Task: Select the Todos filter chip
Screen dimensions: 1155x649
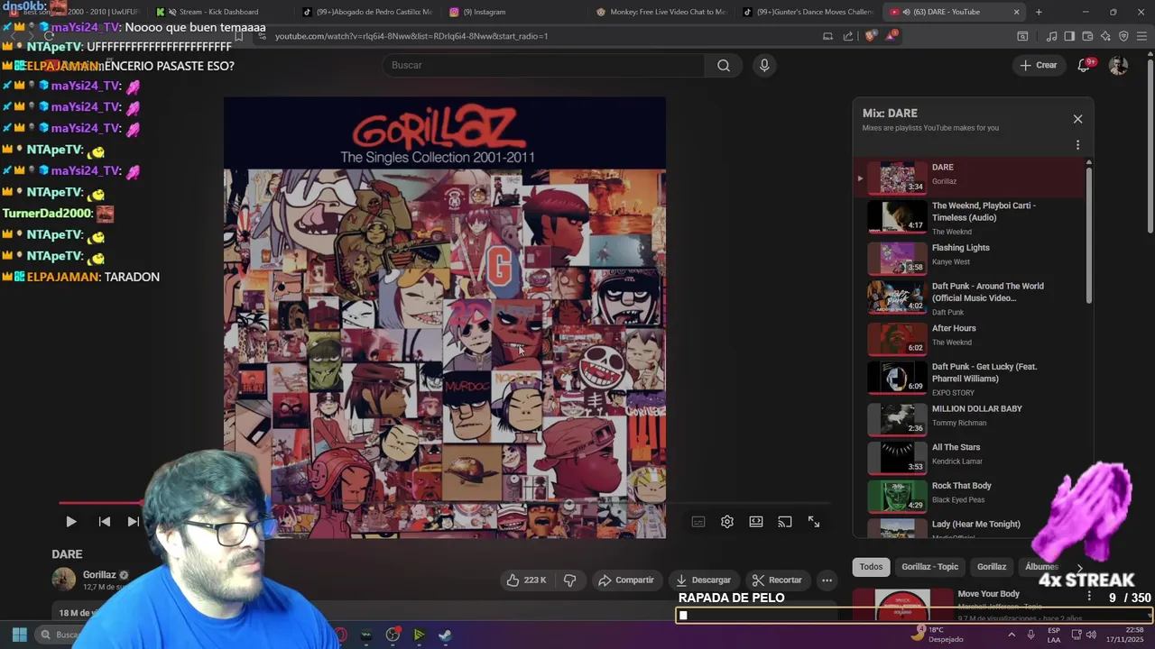Action: pos(871,567)
